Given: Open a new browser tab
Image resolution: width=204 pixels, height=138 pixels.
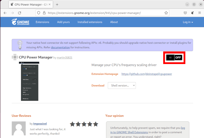Looking at the screenshot, I should pyautogui.click(x=57, y=5).
